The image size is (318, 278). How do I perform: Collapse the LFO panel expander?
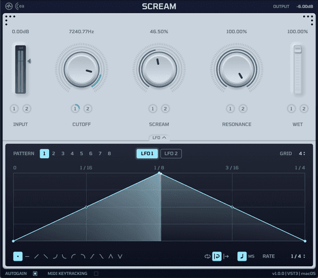tap(159, 138)
